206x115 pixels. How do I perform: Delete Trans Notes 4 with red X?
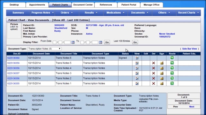click(x=154, y=68)
